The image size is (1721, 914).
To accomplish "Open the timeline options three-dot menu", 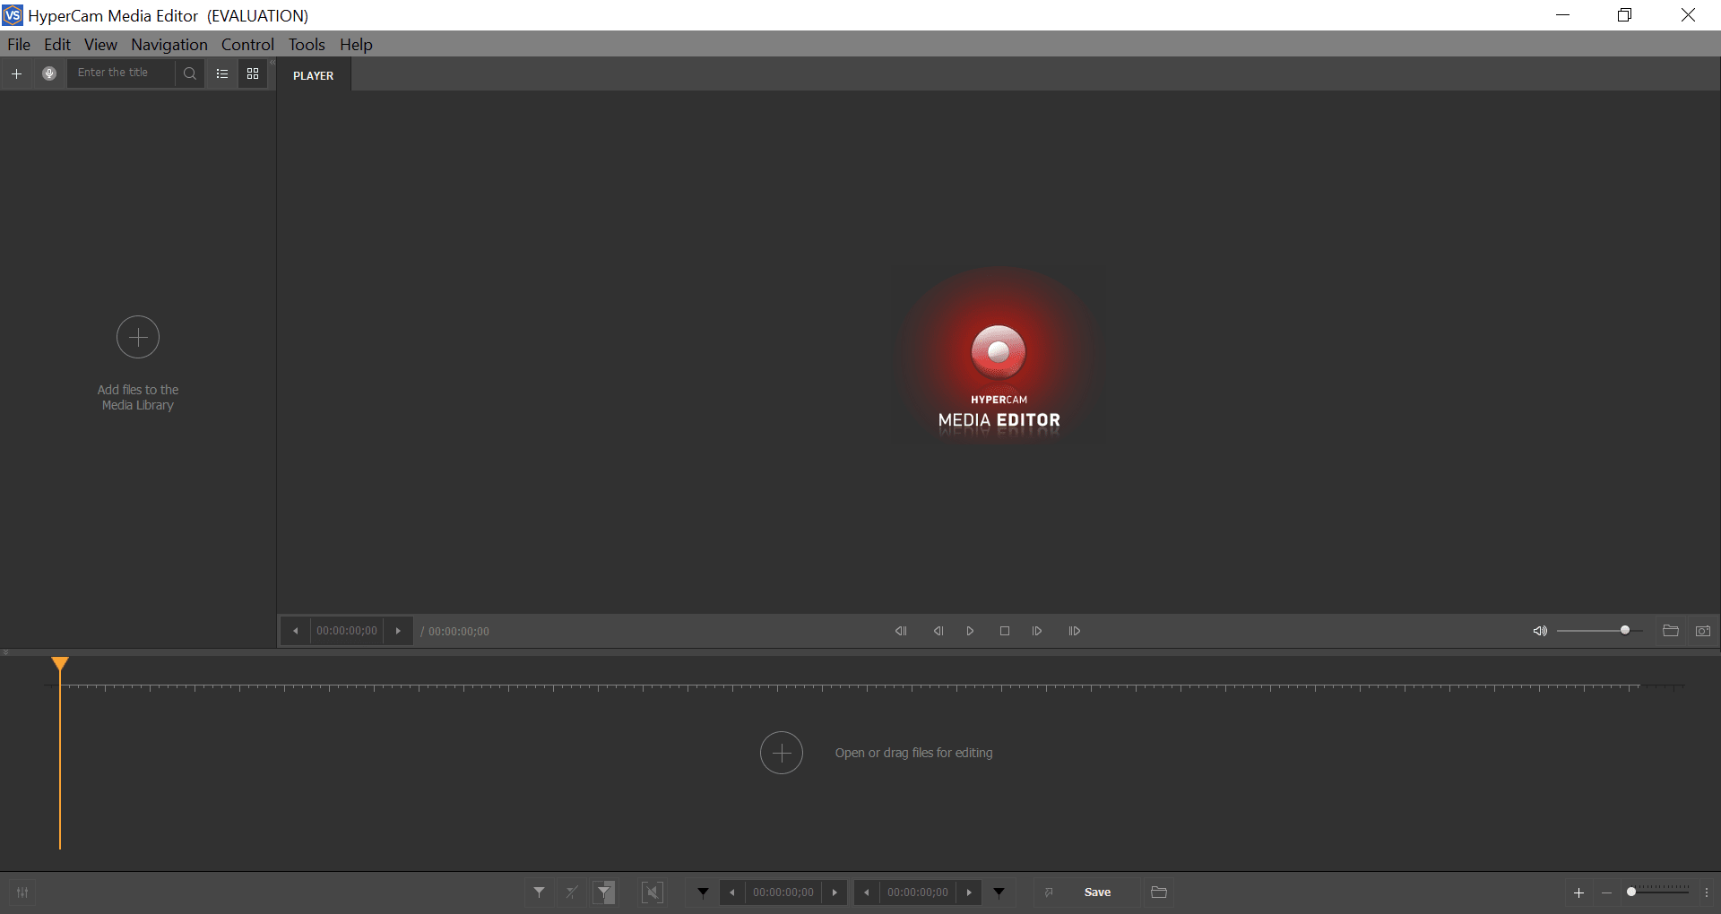I will coord(1707,892).
